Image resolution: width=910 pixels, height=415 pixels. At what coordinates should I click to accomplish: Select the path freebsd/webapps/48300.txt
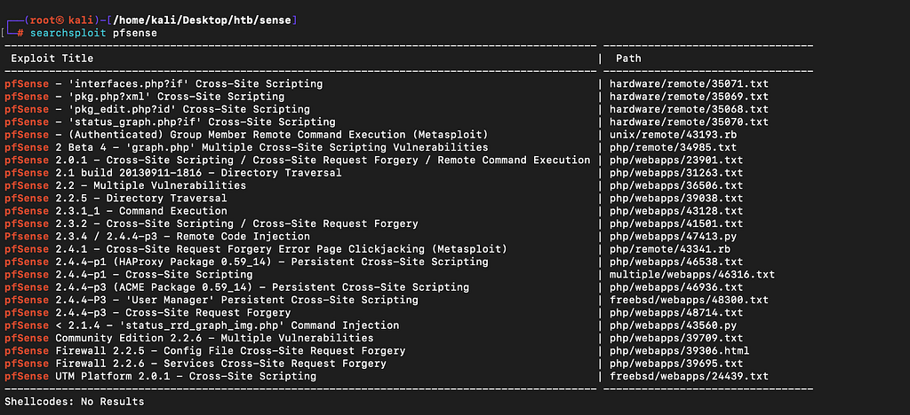[x=689, y=301]
